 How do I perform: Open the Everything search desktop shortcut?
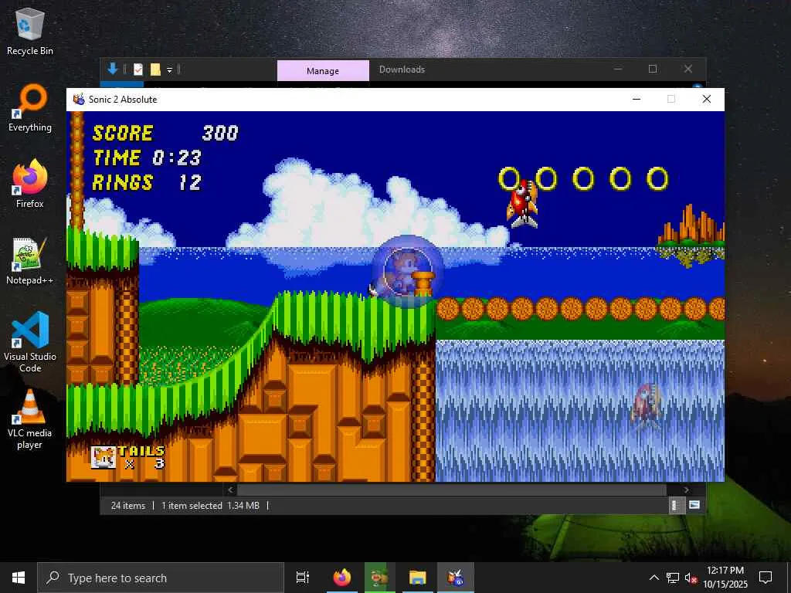[29, 109]
